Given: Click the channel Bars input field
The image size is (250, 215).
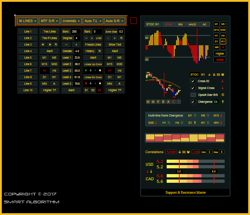Looking at the screenshot, I should point(76,31).
